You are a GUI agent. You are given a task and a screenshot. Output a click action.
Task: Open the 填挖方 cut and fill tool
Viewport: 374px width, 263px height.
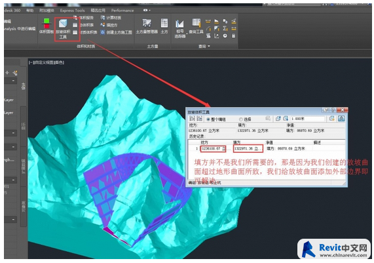(109, 25)
